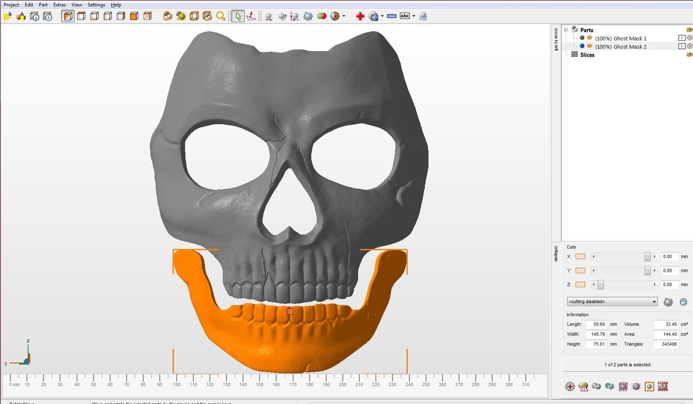This screenshot has width=693, height=404.
Task: Click the X cut slider handle
Action: point(647,257)
